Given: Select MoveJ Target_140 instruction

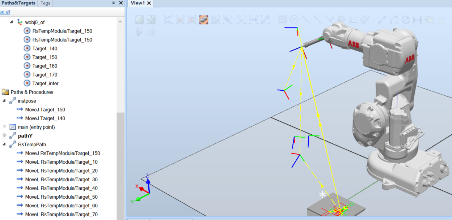Looking at the screenshot, I should click(45, 118).
